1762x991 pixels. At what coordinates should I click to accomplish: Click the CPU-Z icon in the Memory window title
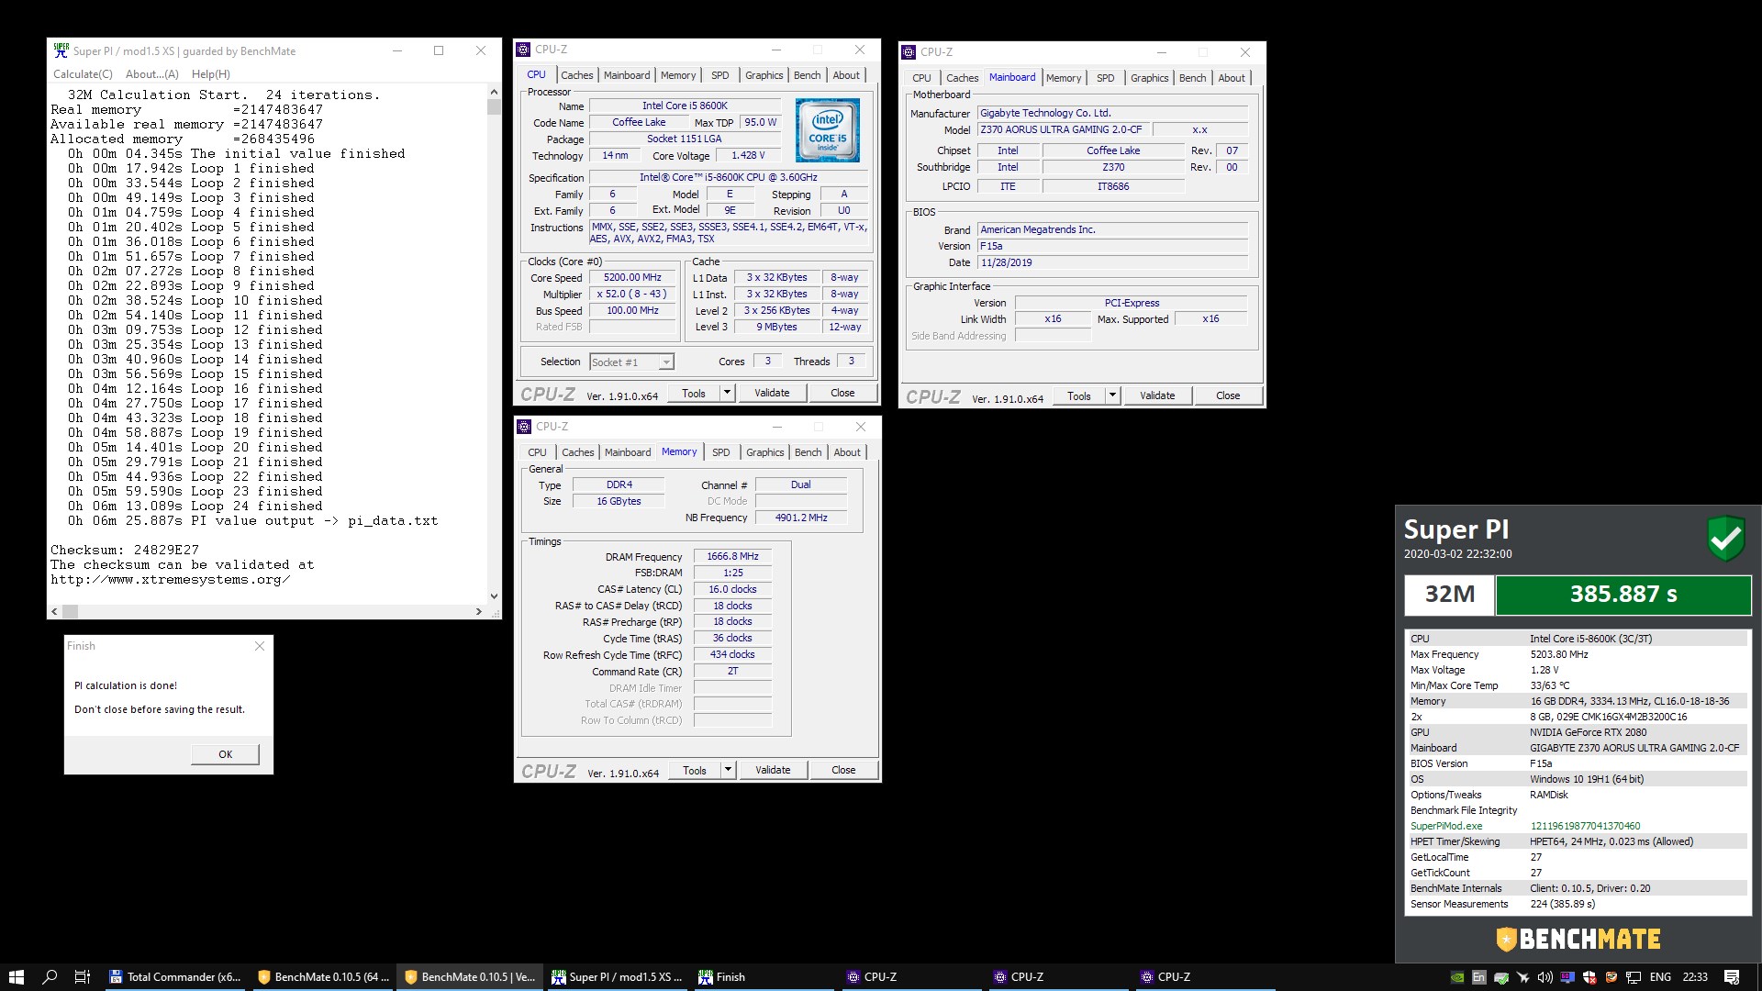(524, 427)
